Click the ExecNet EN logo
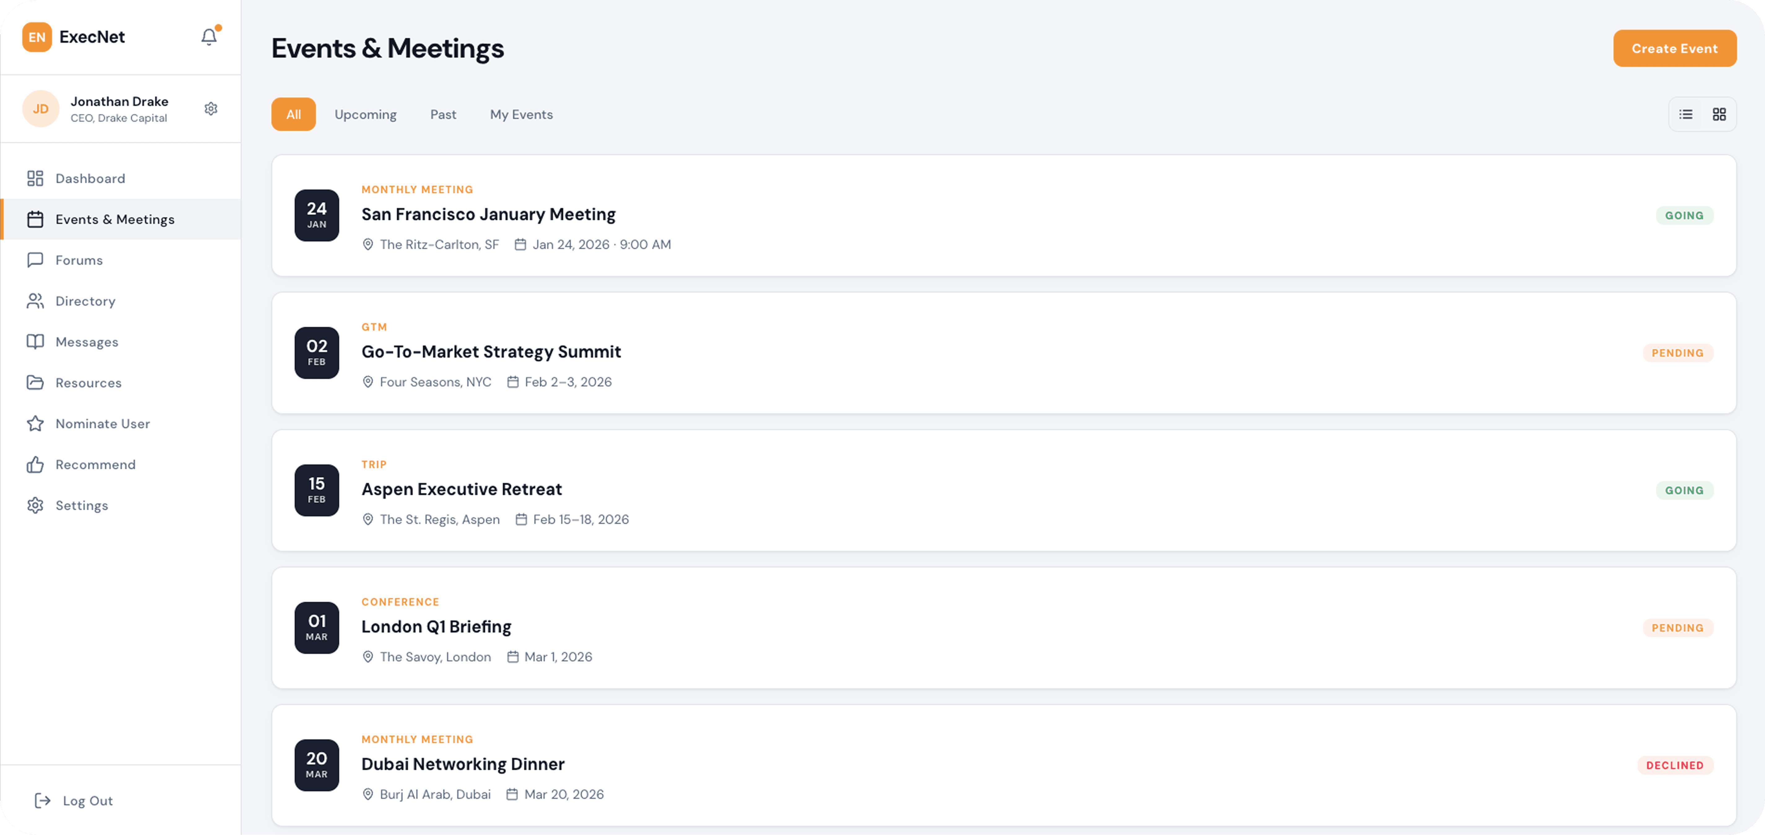Viewport: 1765px width, 835px height. coord(37,37)
